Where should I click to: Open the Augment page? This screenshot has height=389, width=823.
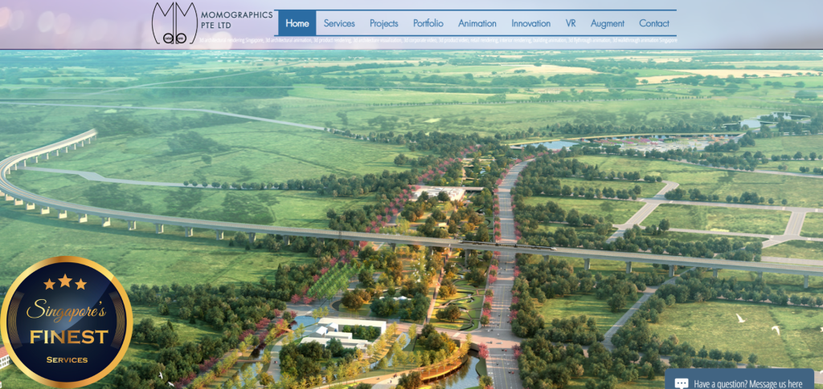pyautogui.click(x=607, y=23)
